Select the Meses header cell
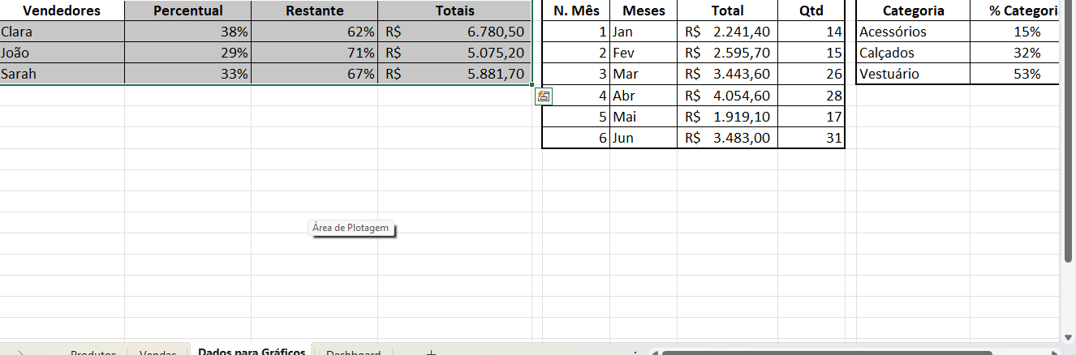Screen dimensions: 1076x355 tap(643, 11)
